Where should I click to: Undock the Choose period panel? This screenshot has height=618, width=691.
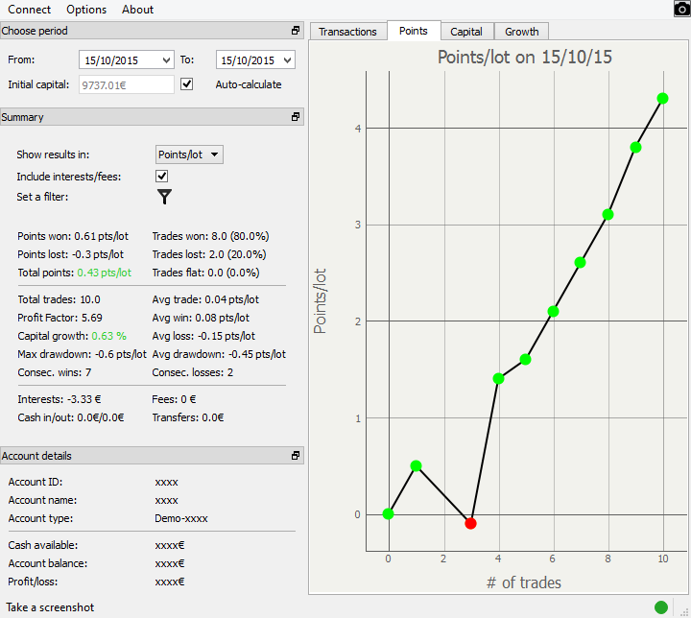(x=296, y=31)
